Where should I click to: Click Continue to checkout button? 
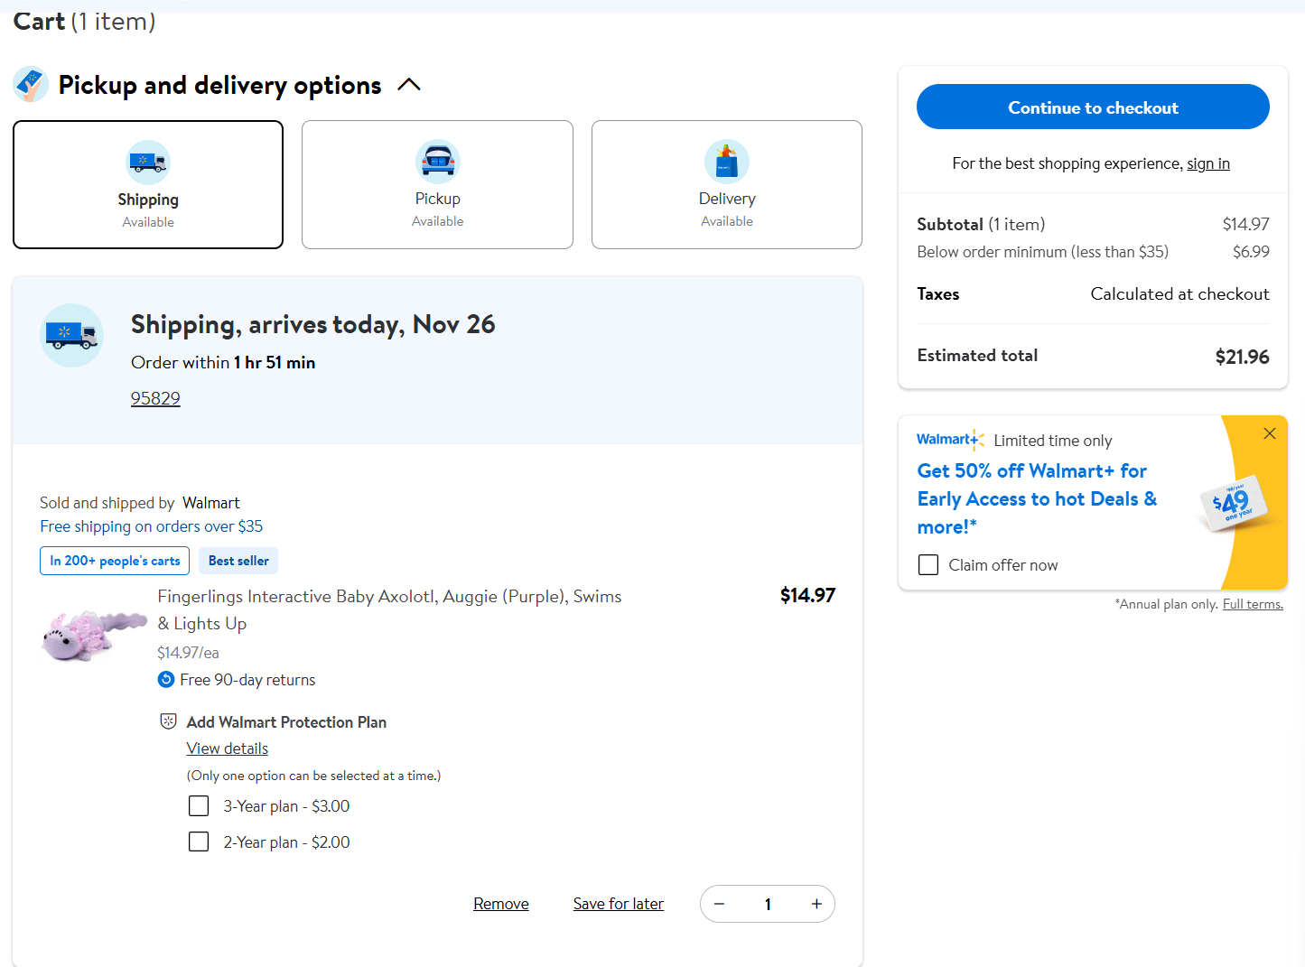1093,107
